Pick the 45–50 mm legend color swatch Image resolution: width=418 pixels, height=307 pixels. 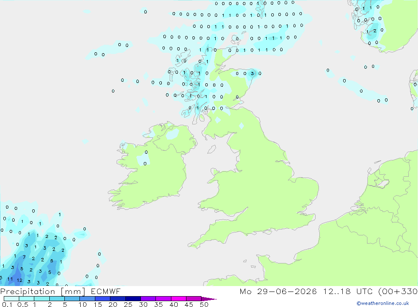point(194,299)
